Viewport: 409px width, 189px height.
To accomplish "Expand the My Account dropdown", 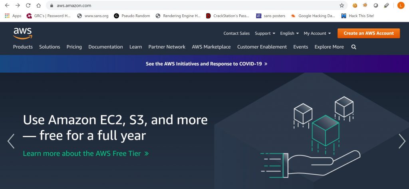I will pos(317,33).
